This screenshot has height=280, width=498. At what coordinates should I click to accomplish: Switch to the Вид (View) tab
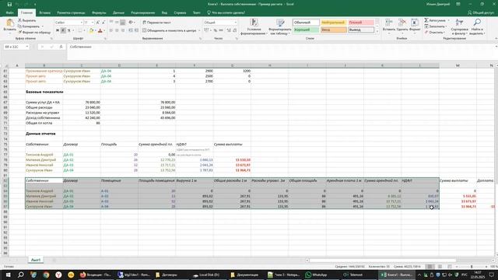pyautogui.click(x=164, y=12)
